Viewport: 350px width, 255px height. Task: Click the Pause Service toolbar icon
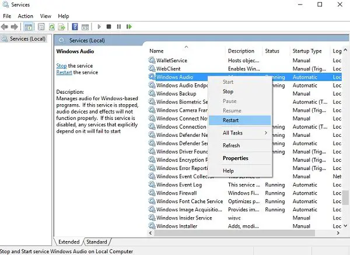tap(119, 27)
